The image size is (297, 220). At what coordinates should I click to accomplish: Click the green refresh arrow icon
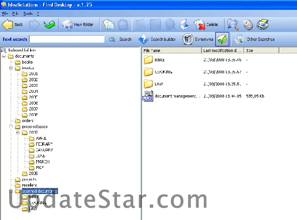click(x=49, y=24)
